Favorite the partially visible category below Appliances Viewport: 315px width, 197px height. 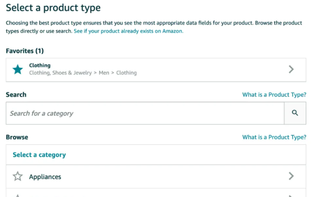[18, 195]
